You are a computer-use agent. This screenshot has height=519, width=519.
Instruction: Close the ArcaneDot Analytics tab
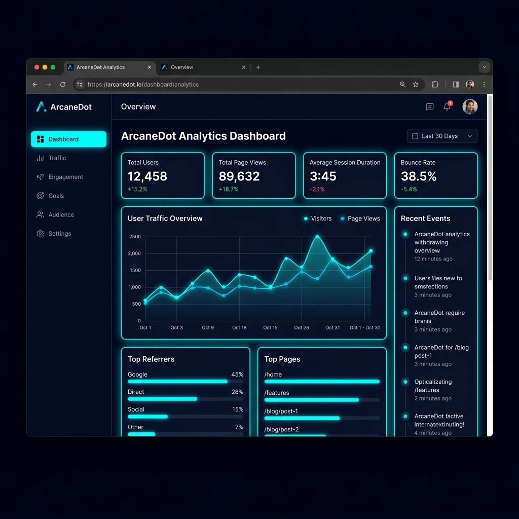150,67
